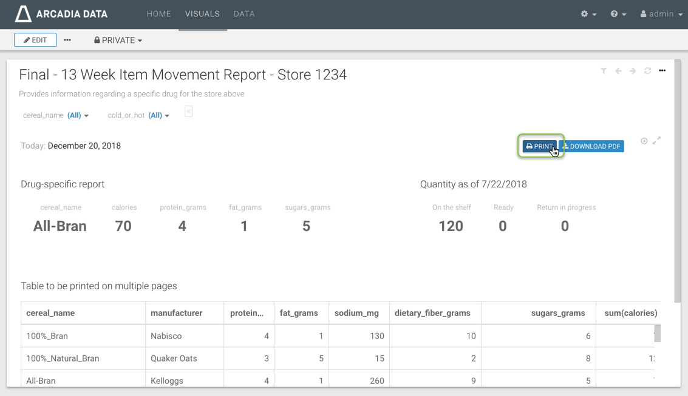This screenshot has width=688, height=396.
Task: Open the Private visibility dropdown
Action: pyautogui.click(x=118, y=40)
